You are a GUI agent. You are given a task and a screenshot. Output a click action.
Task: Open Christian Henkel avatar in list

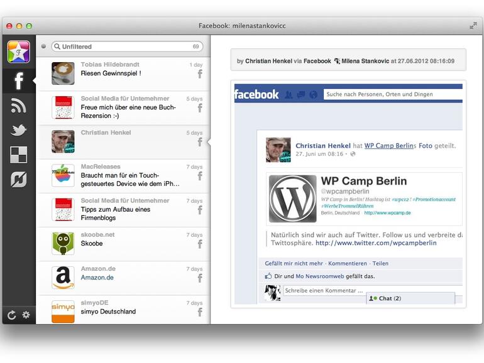(63, 141)
